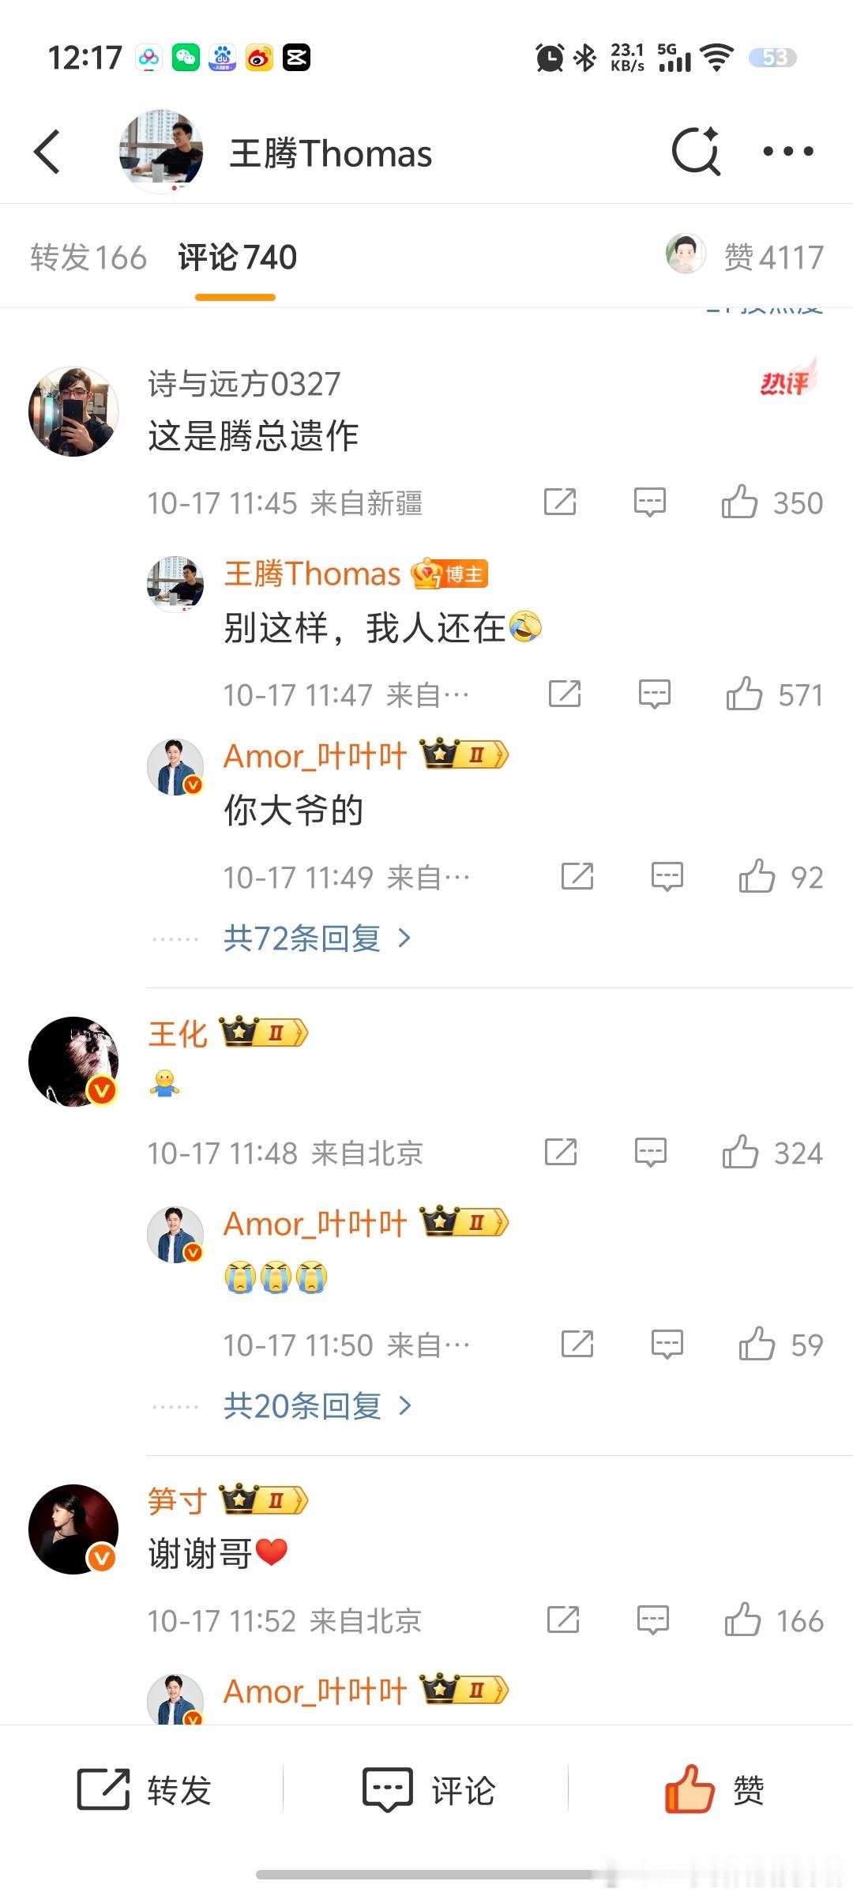
Task: Like 王化's comment with 324 likes
Action: pos(772,1153)
